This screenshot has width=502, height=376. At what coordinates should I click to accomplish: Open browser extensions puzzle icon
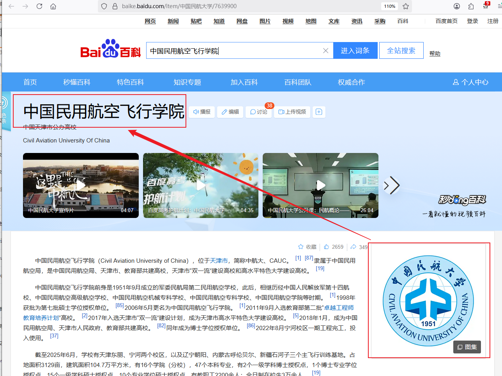coord(471,6)
